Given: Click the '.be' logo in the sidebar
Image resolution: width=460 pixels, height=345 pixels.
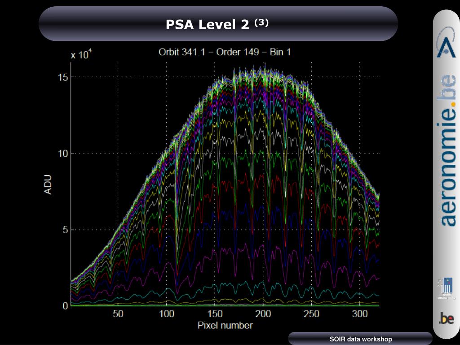Looking at the screenshot, I should tap(446, 318).
